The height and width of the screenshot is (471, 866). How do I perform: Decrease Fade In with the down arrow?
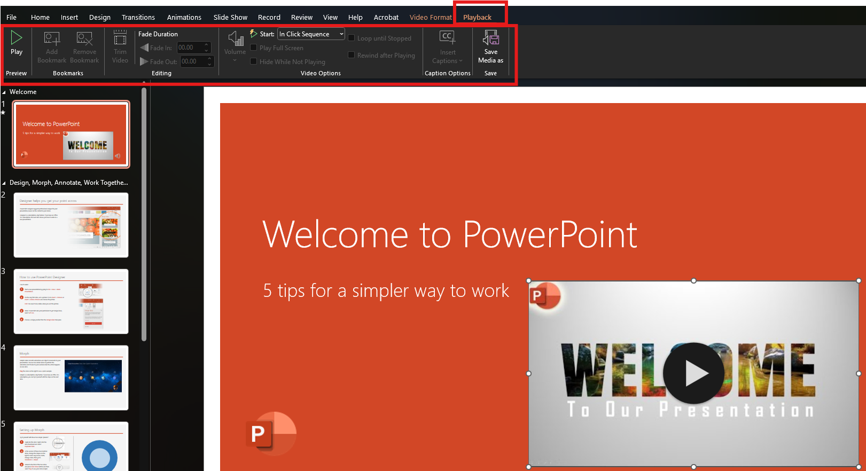[207, 51]
